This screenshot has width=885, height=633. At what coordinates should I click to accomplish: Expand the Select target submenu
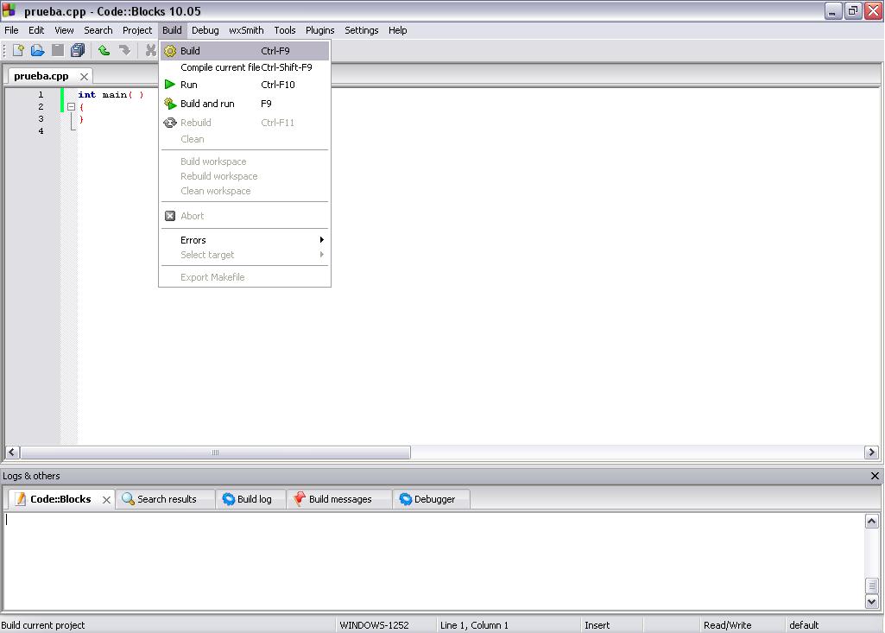coord(244,255)
